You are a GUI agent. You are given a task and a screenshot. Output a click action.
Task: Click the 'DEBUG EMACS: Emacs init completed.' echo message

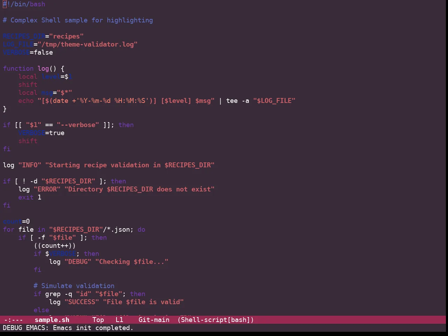click(68, 328)
